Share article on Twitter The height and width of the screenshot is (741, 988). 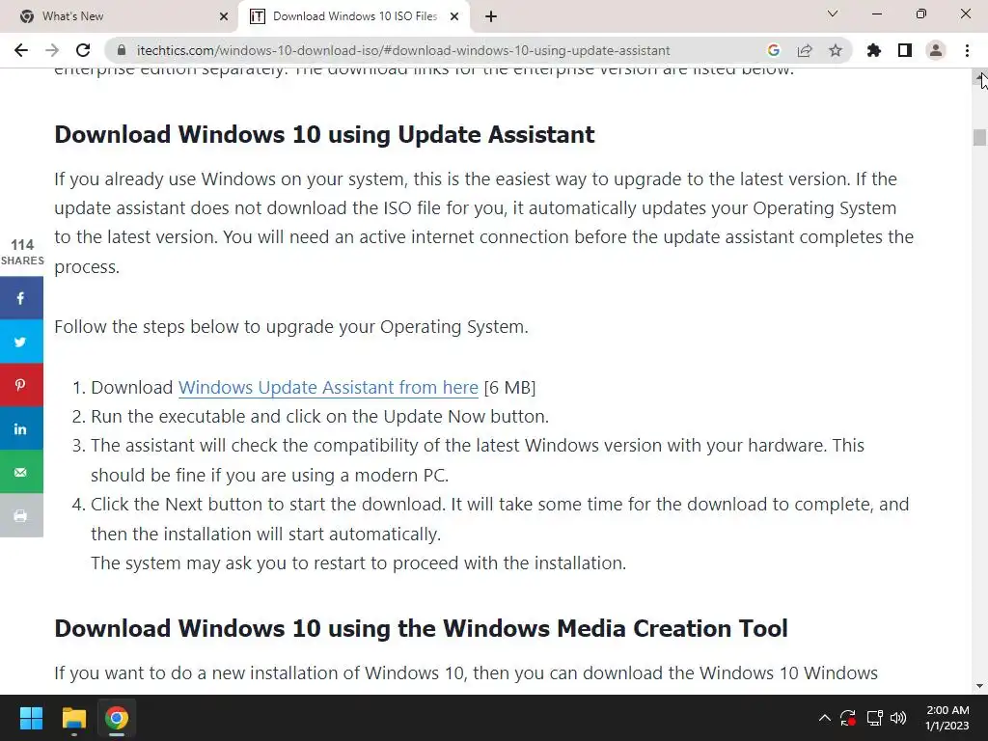click(x=21, y=342)
